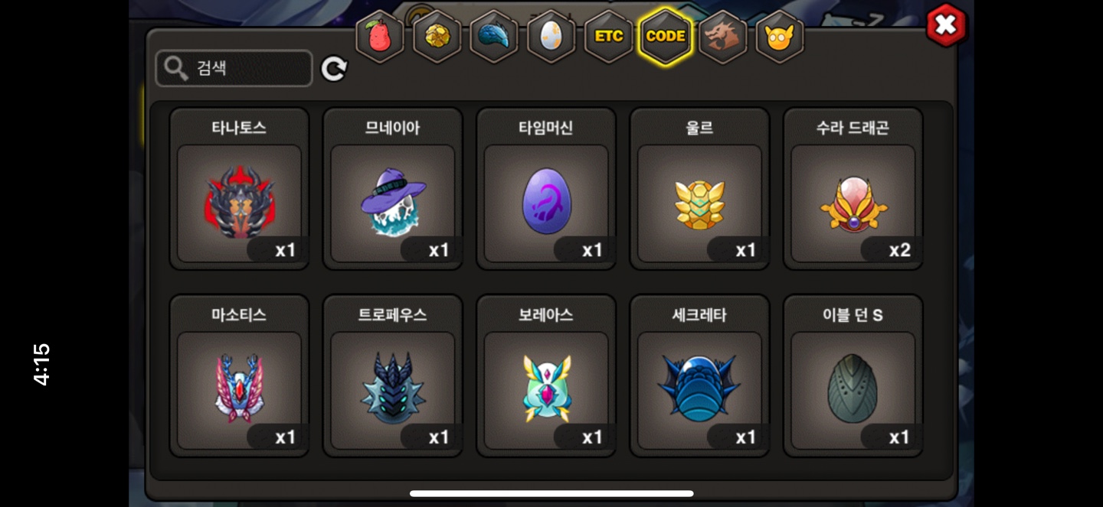Select the red fruit category tab
Viewport: 1103px width, 507px height.
click(x=380, y=36)
